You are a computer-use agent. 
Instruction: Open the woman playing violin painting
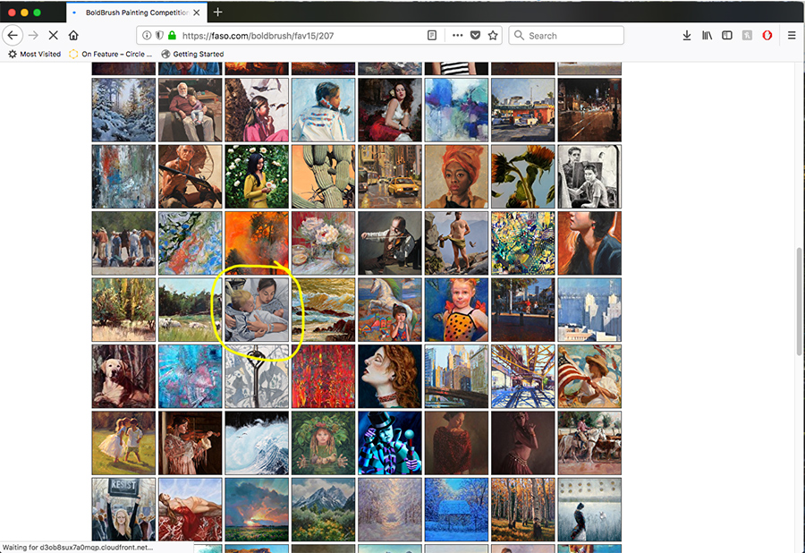(x=191, y=443)
